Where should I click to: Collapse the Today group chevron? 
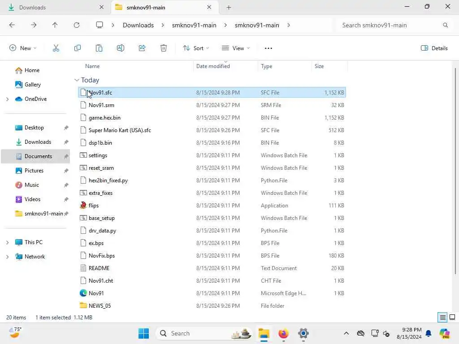[77, 80]
